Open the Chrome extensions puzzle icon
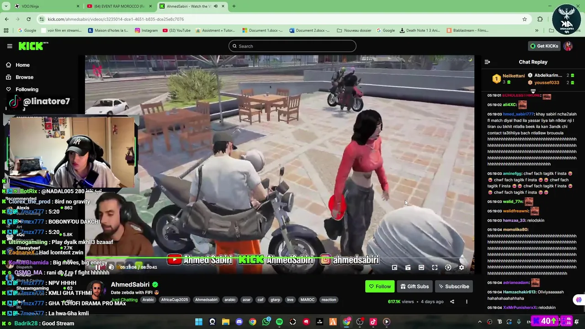585x329 pixels. [540, 19]
